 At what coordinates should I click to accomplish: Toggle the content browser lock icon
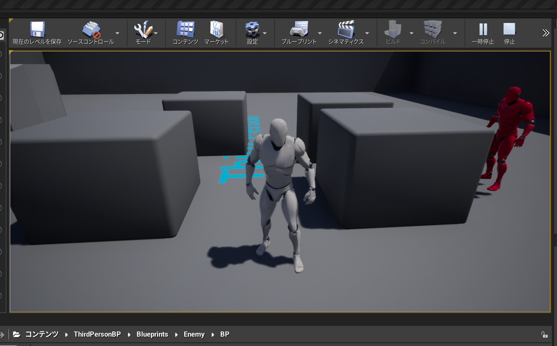(x=544, y=334)
